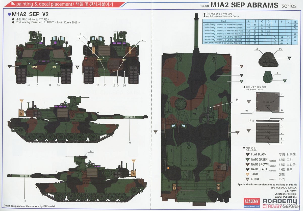The width and height of the screenshot is (303, 211).
Task: Click sand triangle 7 above upper side-view tank
Action: point(22,101)
